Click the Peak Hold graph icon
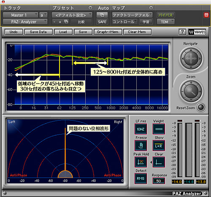Image resolution: width=211 pixels, height=197 pixels. (141, 162)
